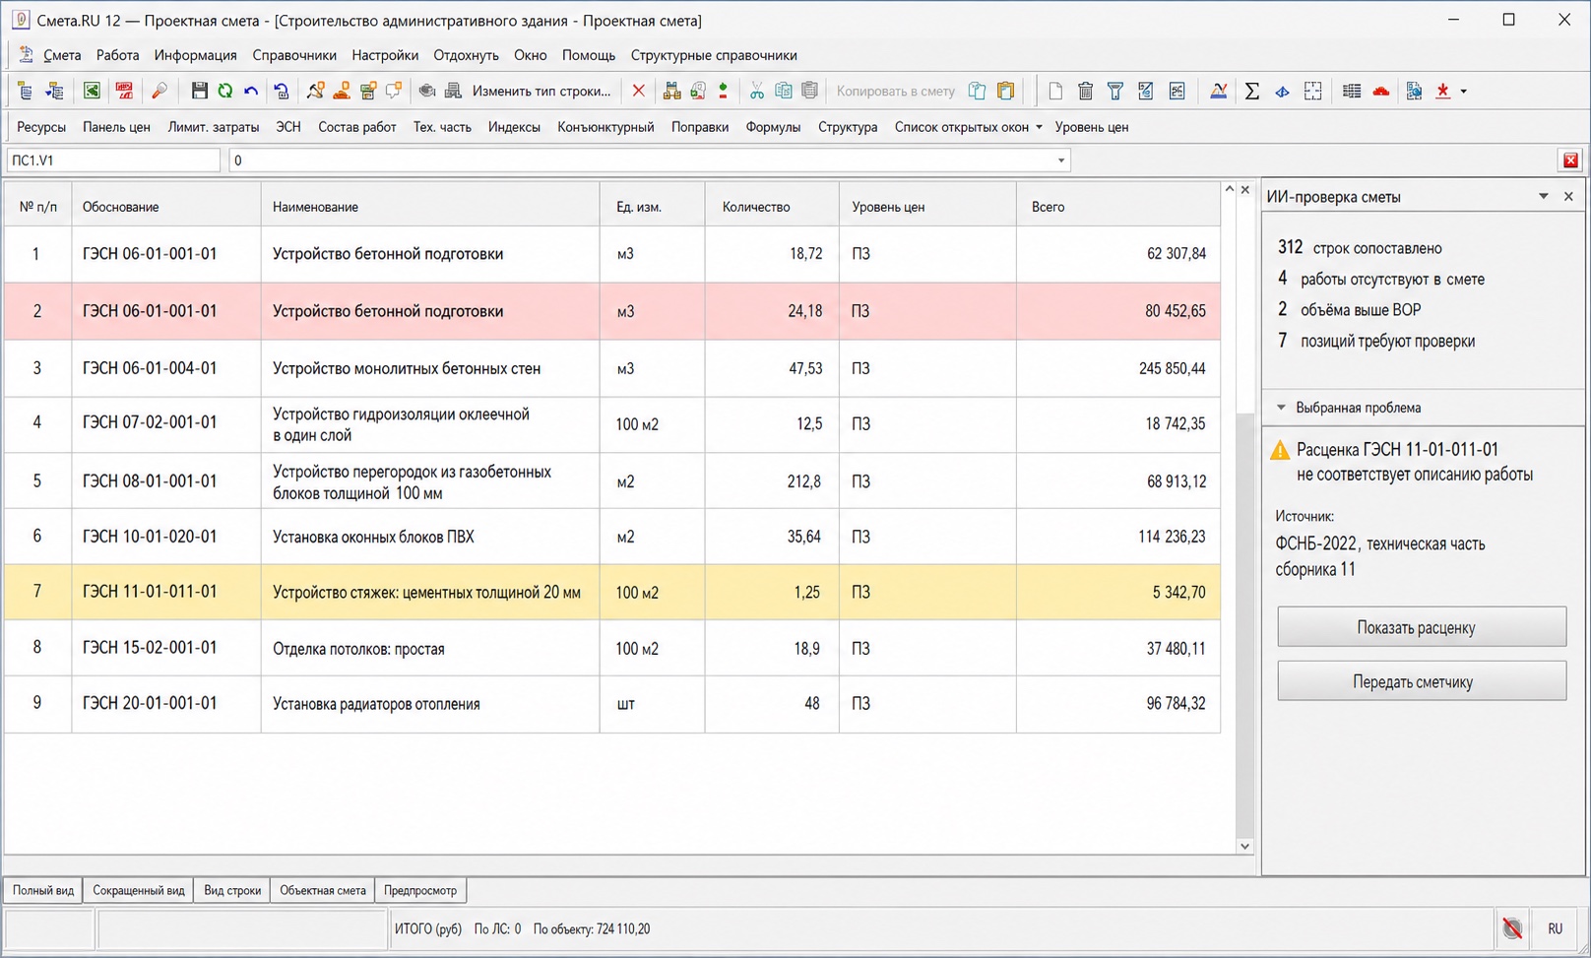
Task: Click the first tree list toolbar icon
Action: (26, 91)
